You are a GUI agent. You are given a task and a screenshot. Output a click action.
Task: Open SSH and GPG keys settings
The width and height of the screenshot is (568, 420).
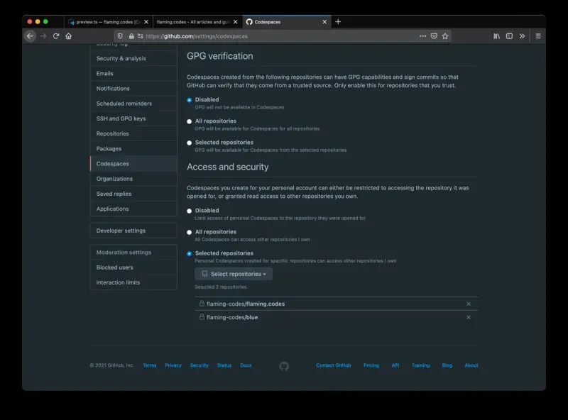[x=133, y=118]
